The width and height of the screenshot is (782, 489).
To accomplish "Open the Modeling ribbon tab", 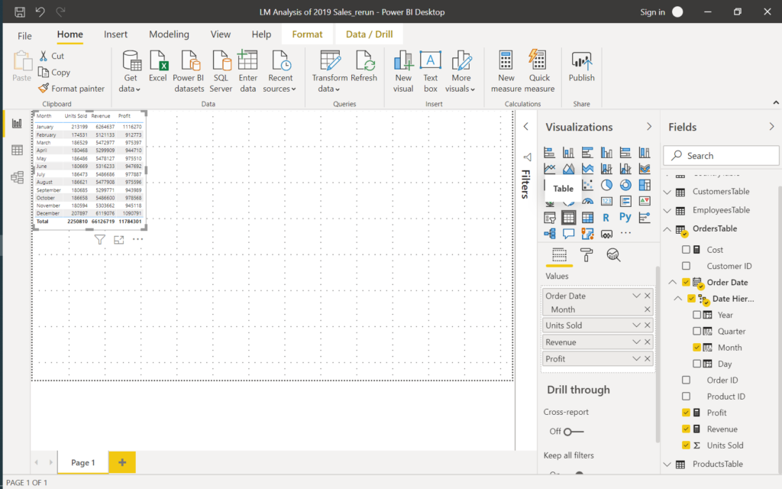I will pyautogui.click(x=169, y=34).
